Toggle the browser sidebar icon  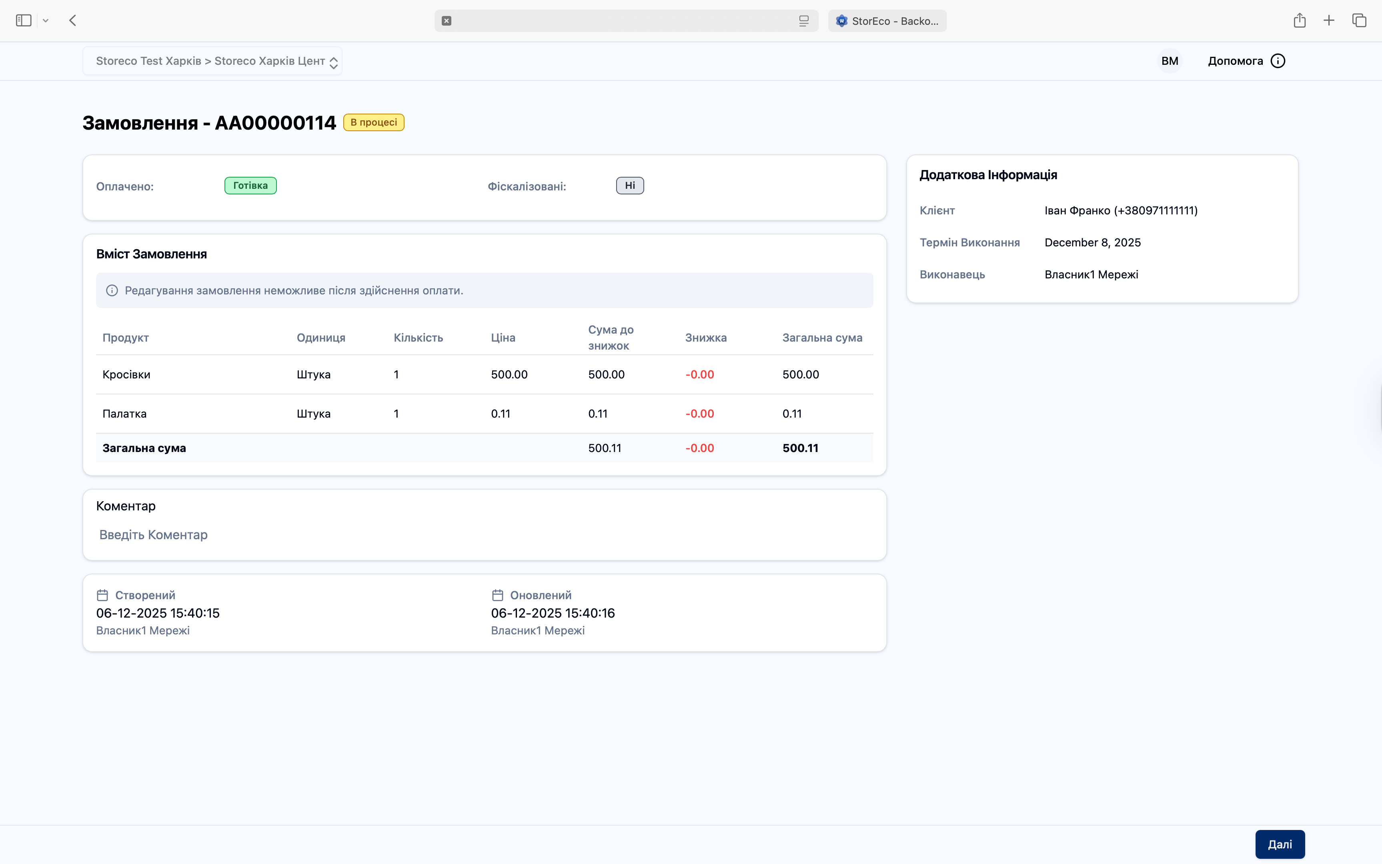[24, 20]
